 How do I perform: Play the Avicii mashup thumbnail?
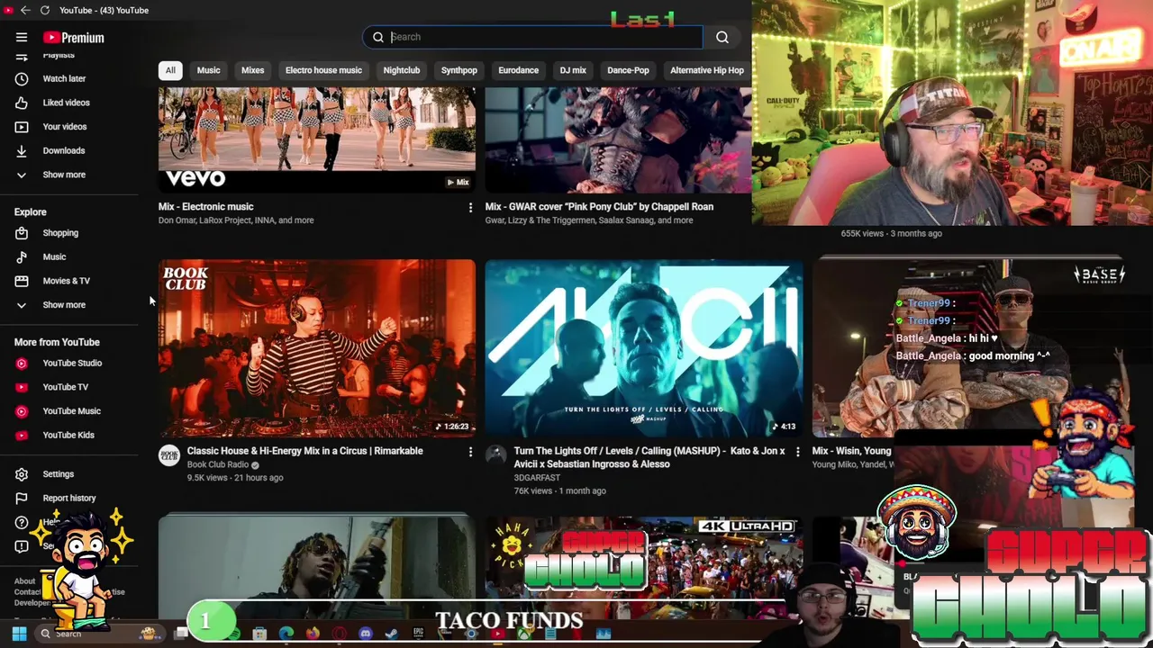[643, 348]
